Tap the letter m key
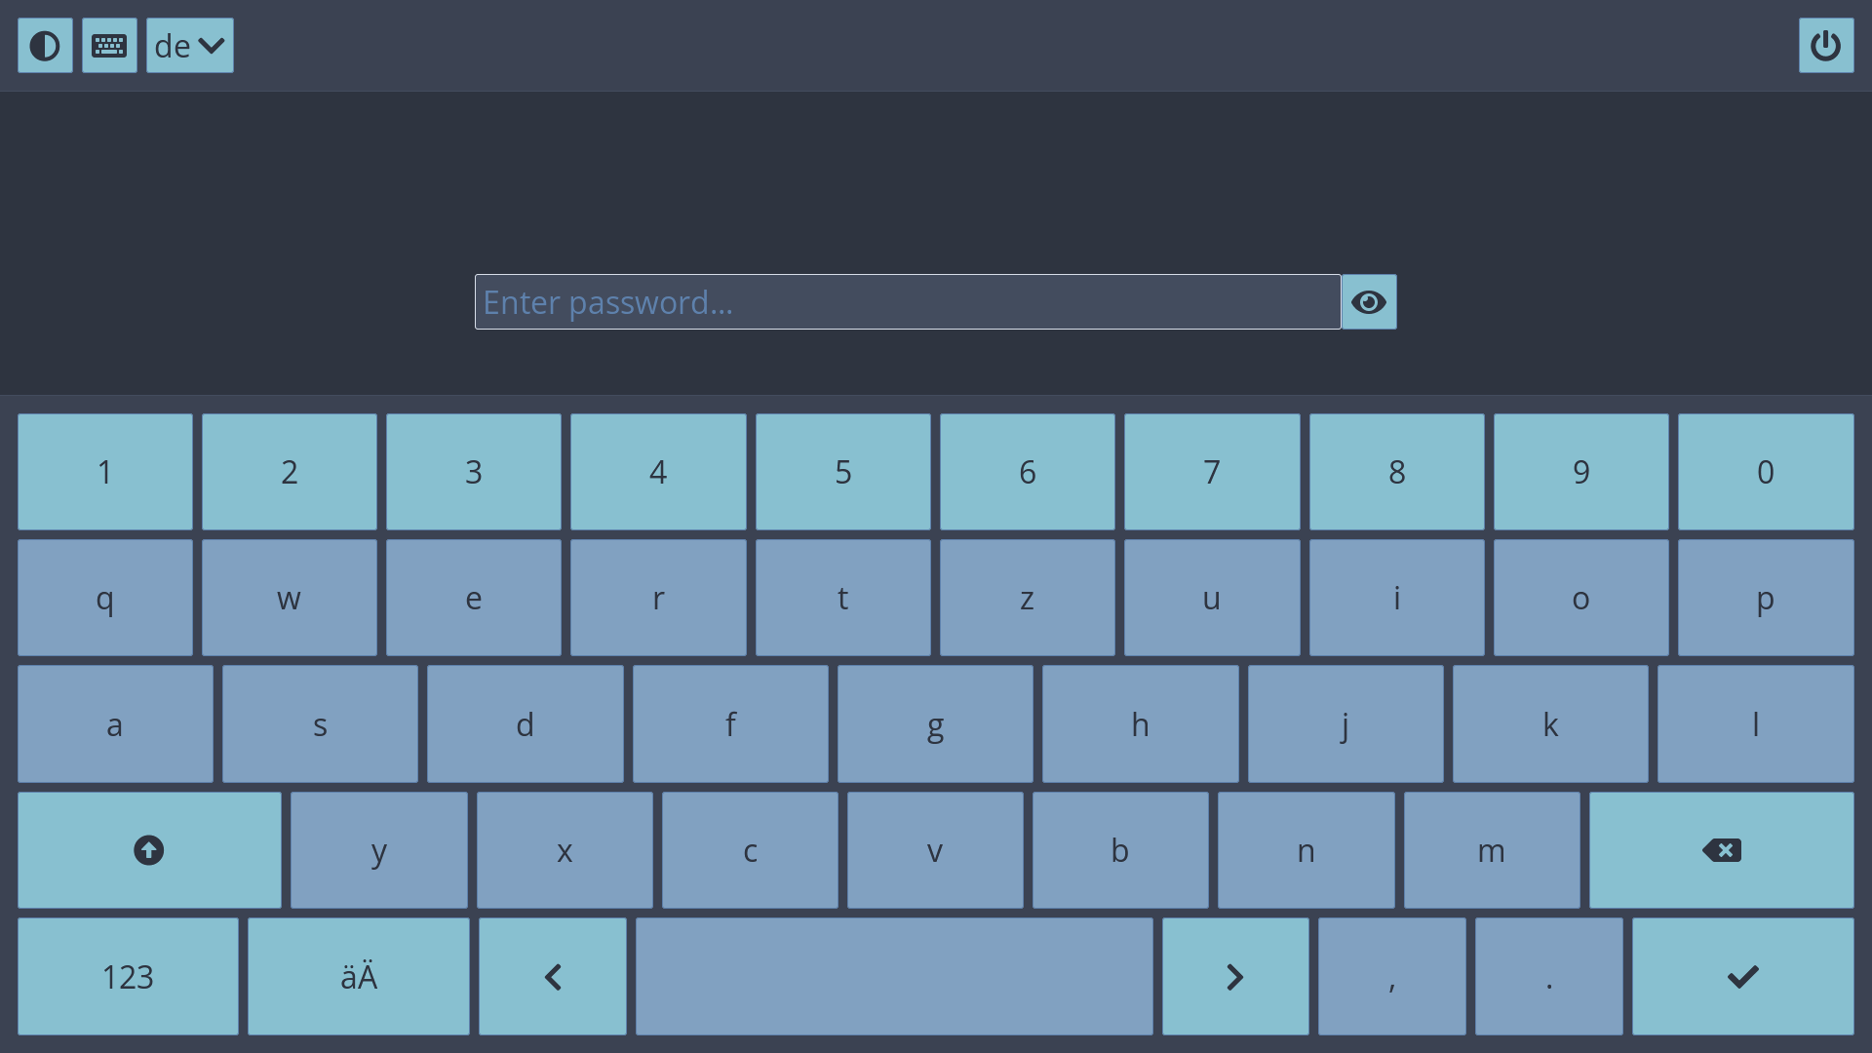 tap(1491, 850)
